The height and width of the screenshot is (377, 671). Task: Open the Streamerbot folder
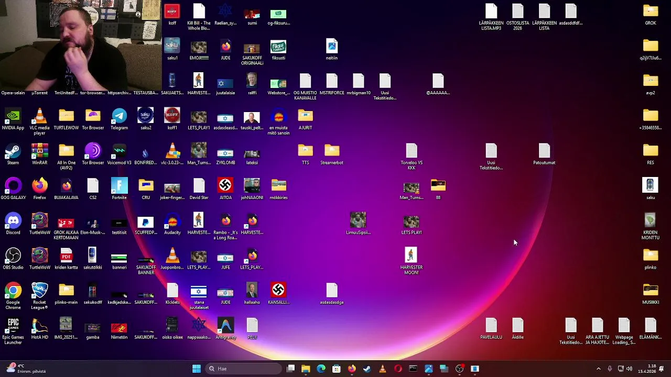coord(332,154)
